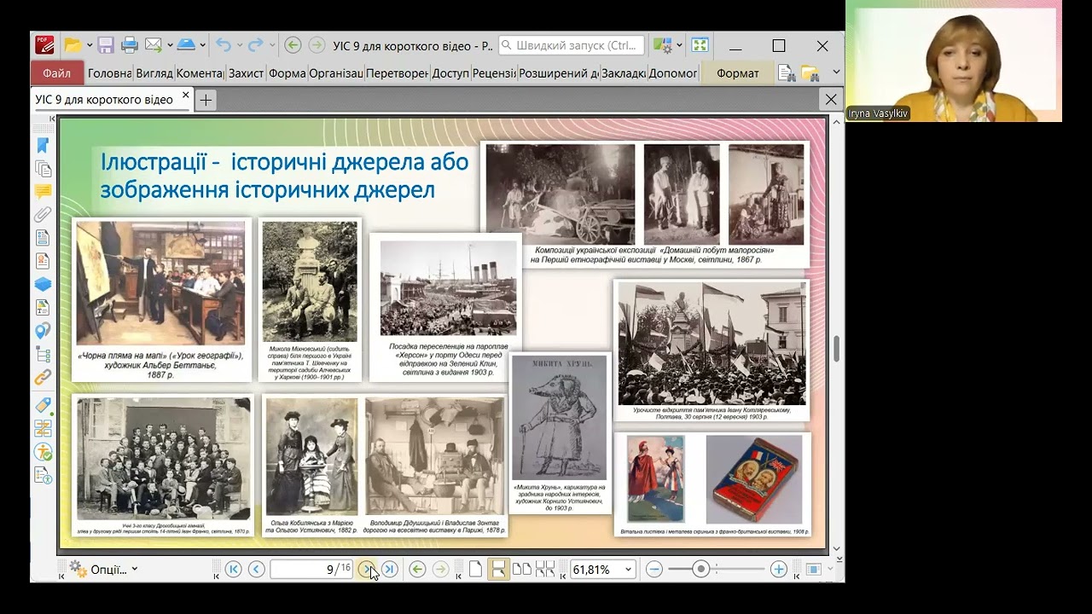Image resolution: width=1092 pixels, height=614 pixels.
Task: Click the Find toolbar icon right of Формат
Action: coord(787,73)
